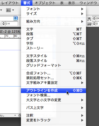The image size is (99, 126).
Task: Expand the サイズ submenu
Action: [x=53, y=14]
